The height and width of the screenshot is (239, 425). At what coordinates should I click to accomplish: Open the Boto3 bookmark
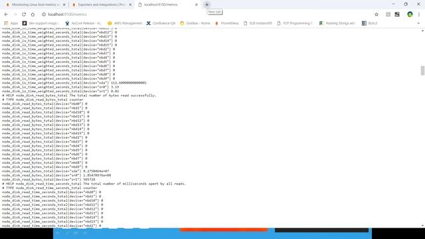coord(369,23)
